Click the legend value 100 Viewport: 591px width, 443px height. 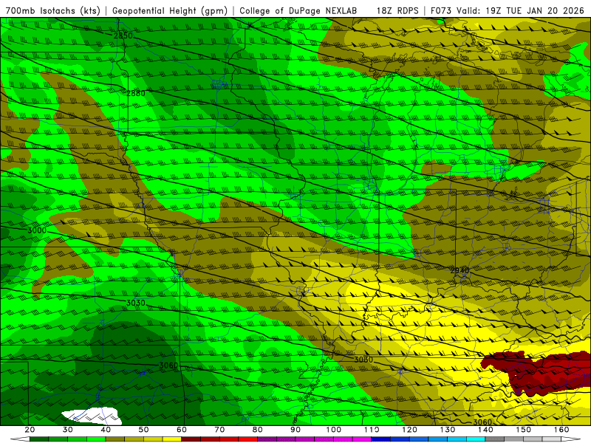click(x=334, y=430)
